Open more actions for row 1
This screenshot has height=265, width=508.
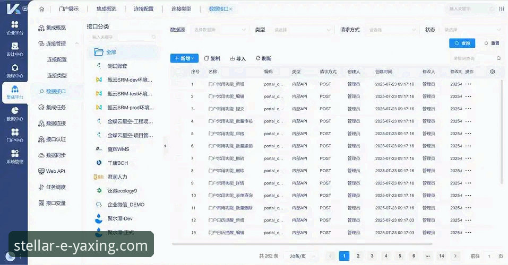tap(468, 84)
